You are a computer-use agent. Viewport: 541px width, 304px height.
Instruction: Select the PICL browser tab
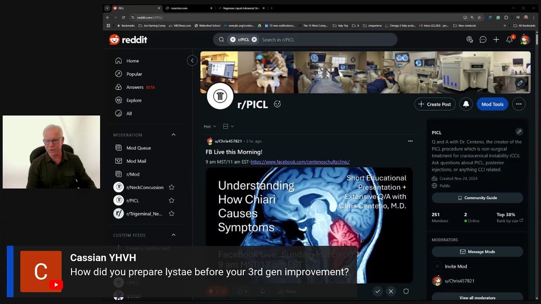[136, 8]
